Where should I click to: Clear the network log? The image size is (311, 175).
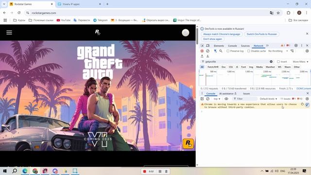coord(207,51)
